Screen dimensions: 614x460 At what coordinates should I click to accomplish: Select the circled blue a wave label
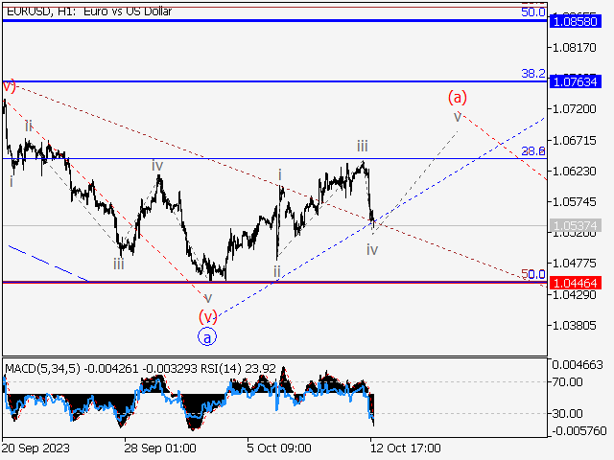tap(207, 337)
